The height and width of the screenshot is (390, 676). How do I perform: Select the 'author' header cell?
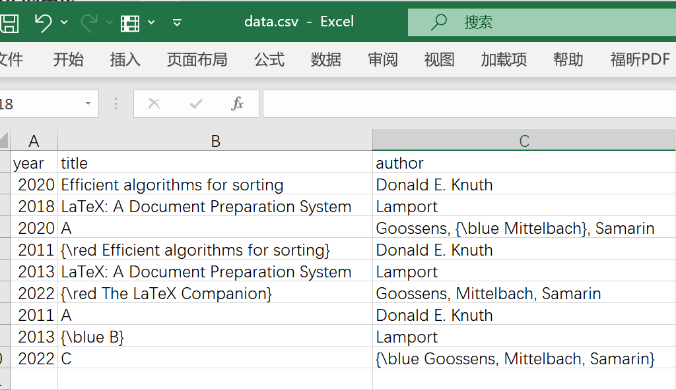click(524, 163)
